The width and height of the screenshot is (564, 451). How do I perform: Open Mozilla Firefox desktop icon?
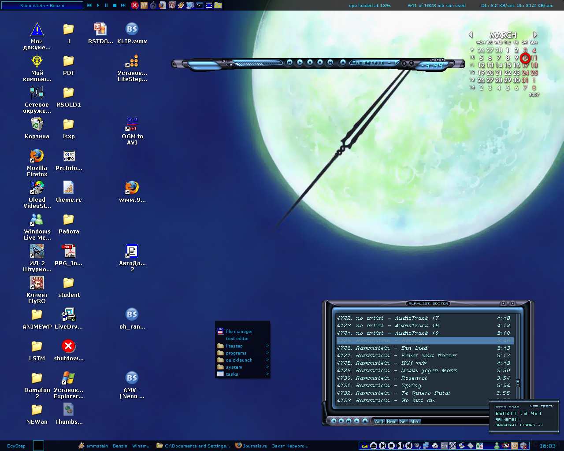[37, 163]
